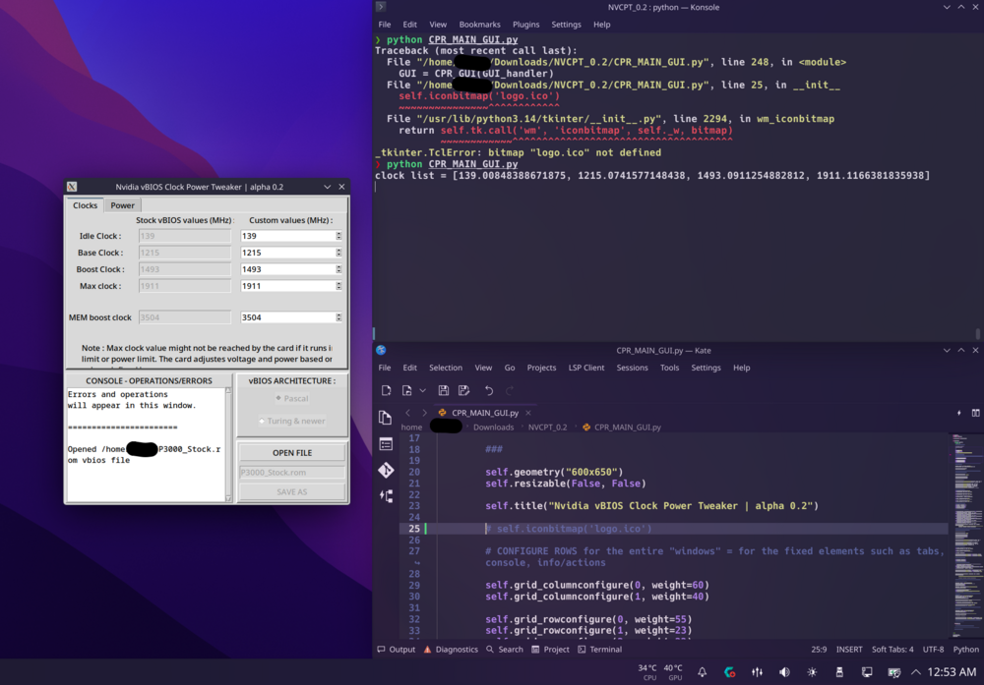Open the Project panel in Kate

(550, 650)
